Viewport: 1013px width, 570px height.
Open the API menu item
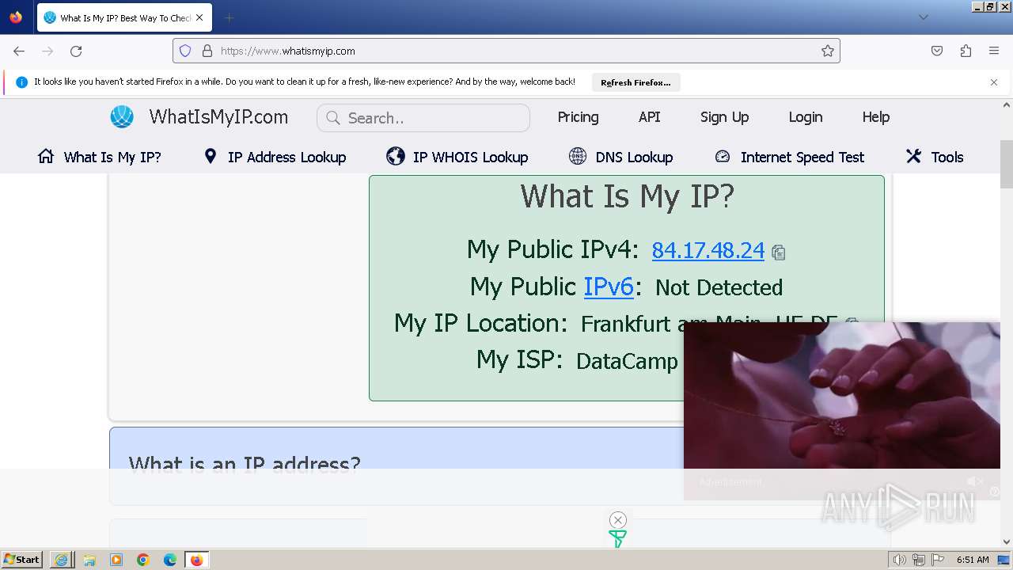point(649,117)
